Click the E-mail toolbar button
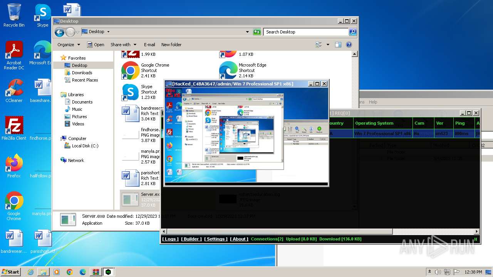The width and height of the screenshot is (493, 277). click(149, 45)
